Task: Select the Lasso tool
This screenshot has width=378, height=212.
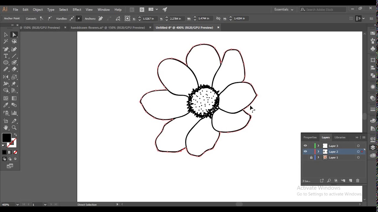Action: click(14, 42)
